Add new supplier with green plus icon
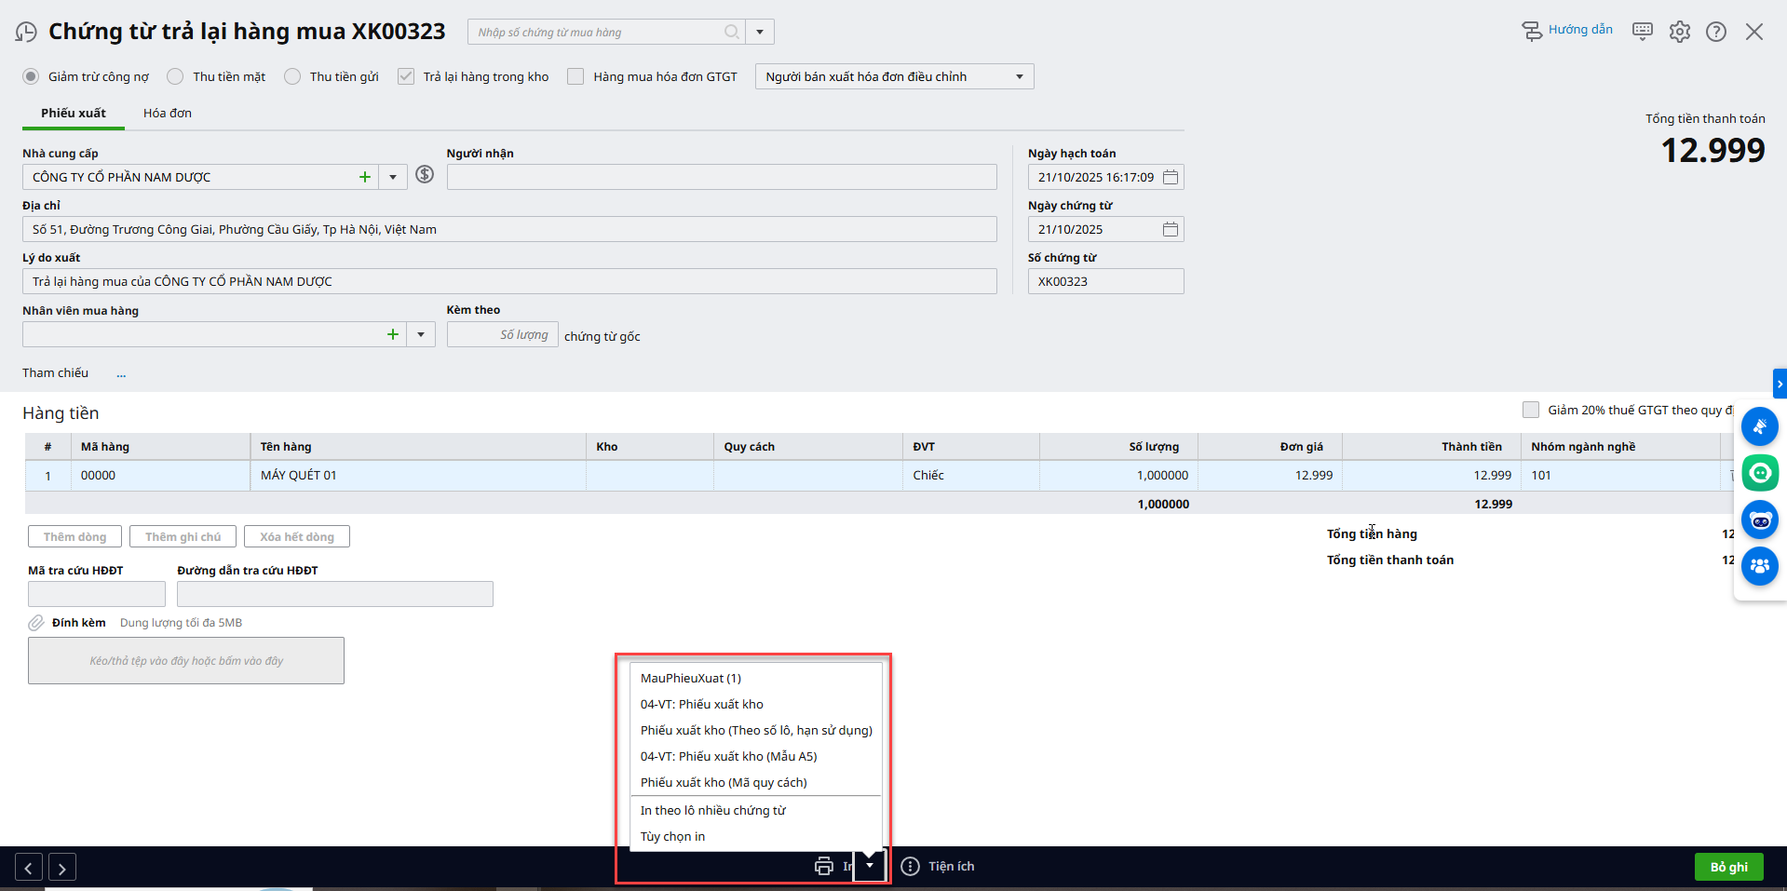The height and width of the screenshot is (891, 1787). pyautogui.click(x=365, y=177)
